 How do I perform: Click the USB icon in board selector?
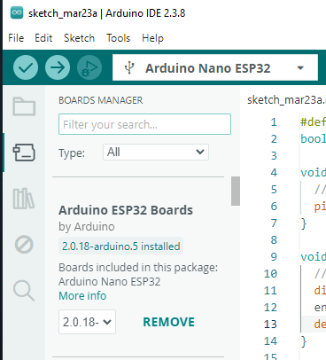(x=129, y=67)
